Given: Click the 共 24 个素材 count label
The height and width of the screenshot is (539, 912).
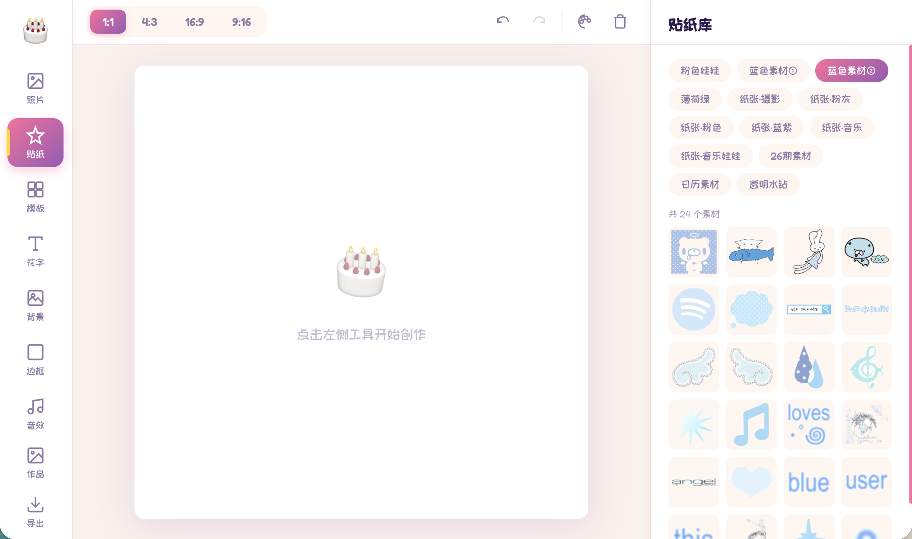Looking at the screenshot, I should click(694, 214).
